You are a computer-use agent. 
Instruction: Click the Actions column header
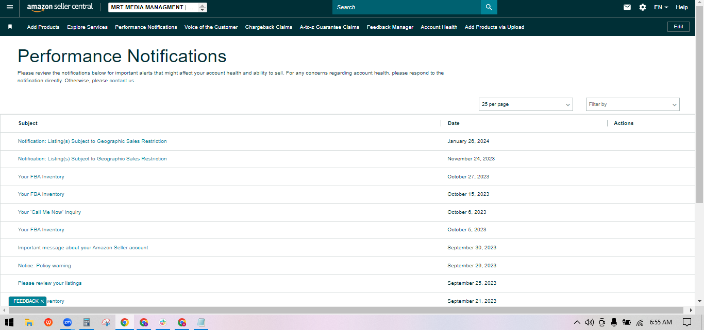(624, 123)
